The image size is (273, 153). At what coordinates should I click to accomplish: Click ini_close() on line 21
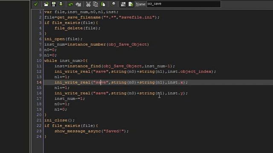[58, 120]
